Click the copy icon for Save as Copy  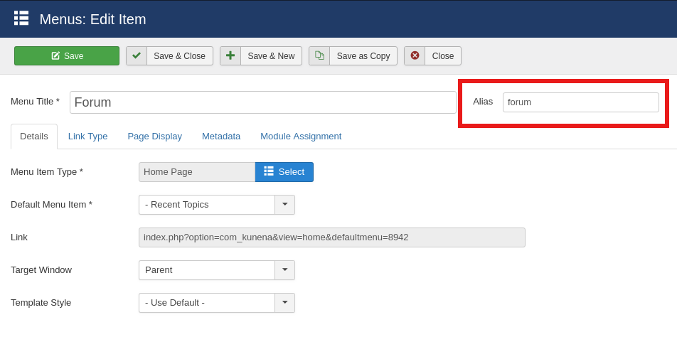click(319, 55)
